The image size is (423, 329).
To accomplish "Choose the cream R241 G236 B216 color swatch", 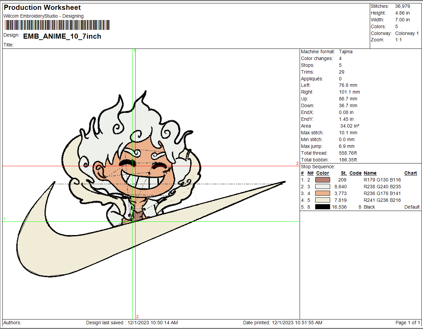I will pyautogui.click(x=322, y=200).
